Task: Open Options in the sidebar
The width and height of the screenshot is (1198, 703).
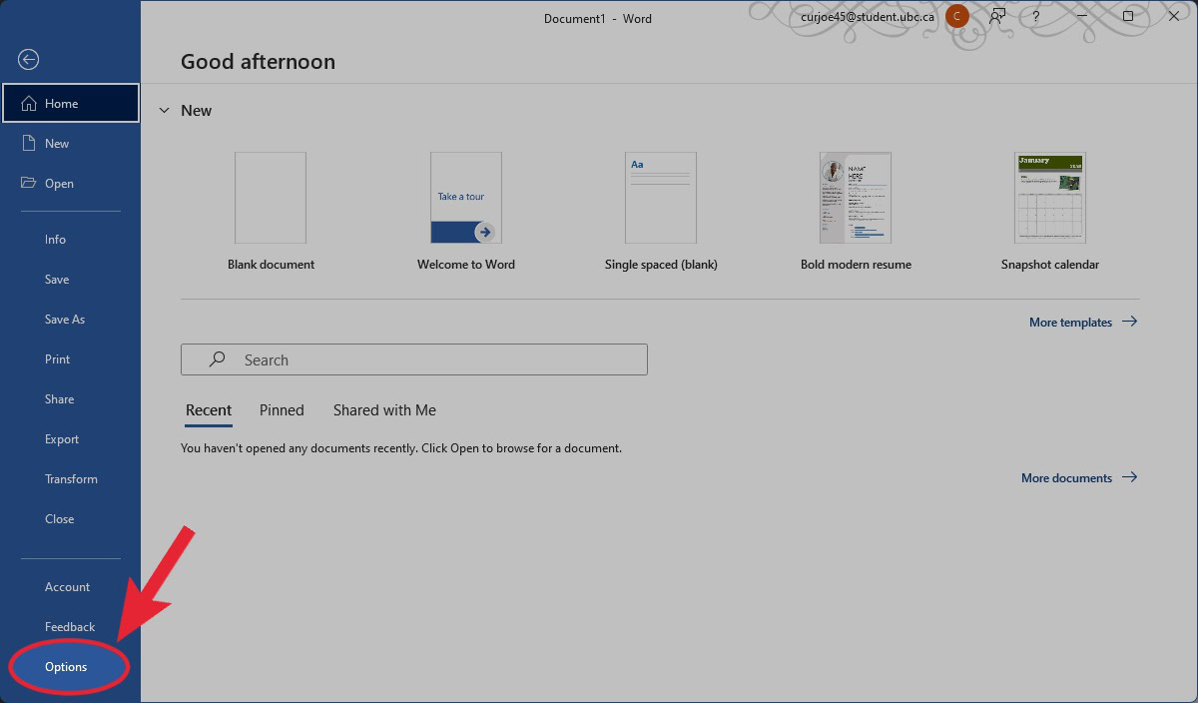Action: [66, 667]
